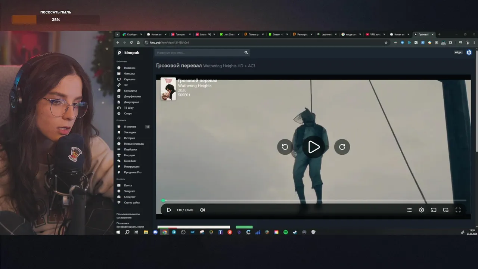Open the 3D category in sidebar
The height and width of the screenshot is (269, 478).
125,85
